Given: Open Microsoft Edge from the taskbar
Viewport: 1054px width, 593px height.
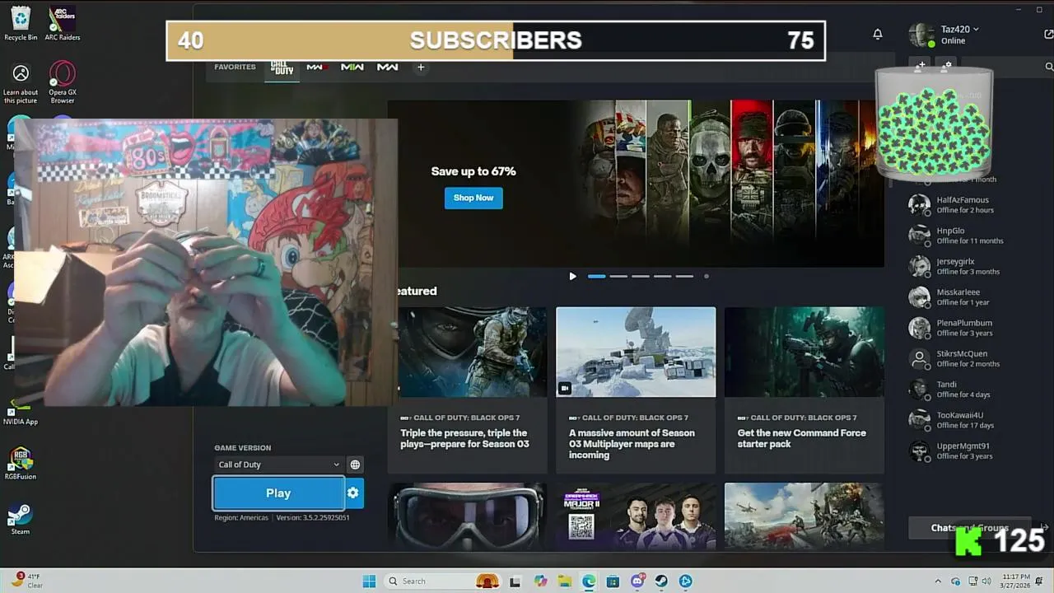Looking at the screenshot, I should click(x=589, y=581).
